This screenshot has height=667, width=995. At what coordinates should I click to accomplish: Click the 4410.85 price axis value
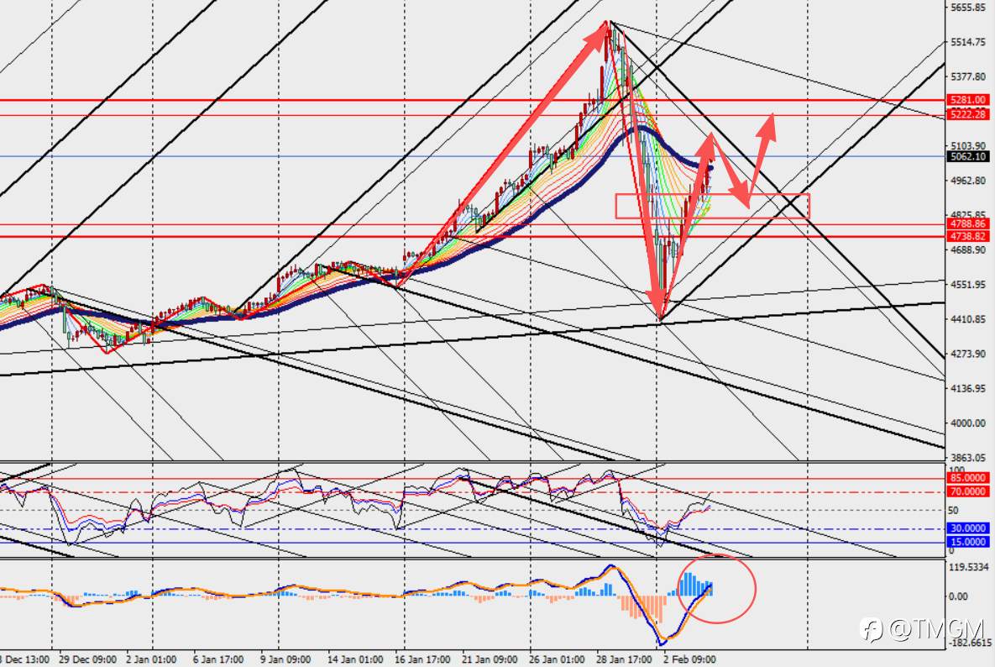coord(968,319)
